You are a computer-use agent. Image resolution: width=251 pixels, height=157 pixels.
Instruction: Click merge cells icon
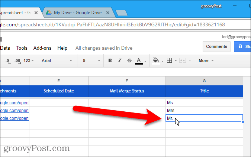(x=183, y=60)
